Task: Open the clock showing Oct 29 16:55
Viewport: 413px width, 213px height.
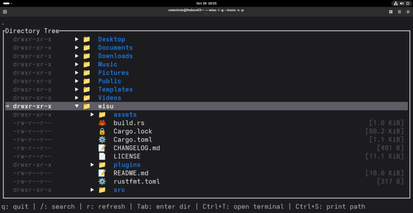Action: [x=206, y=3]
